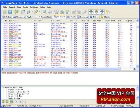Click the Dest MAC column header
This screenshot has width=140, height=108.
(60, 21)
